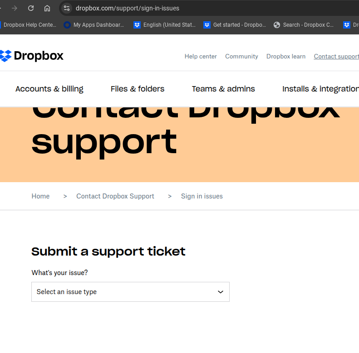Open the Teams & admins menu
359x353 pixels.
click(x=223, y=89)
